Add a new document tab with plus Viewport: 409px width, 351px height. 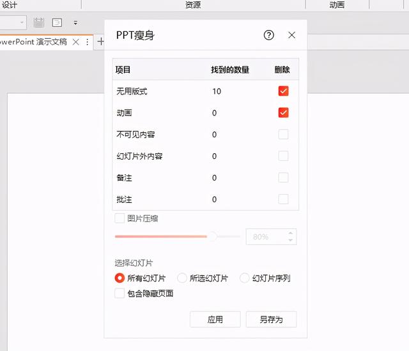point(101,41)
